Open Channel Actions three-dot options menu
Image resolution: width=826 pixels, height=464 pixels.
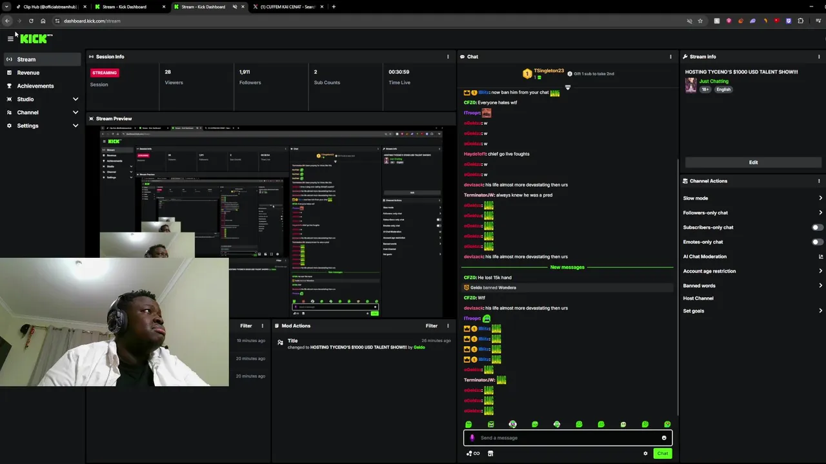pyautogui.click(x=819, y=181)
